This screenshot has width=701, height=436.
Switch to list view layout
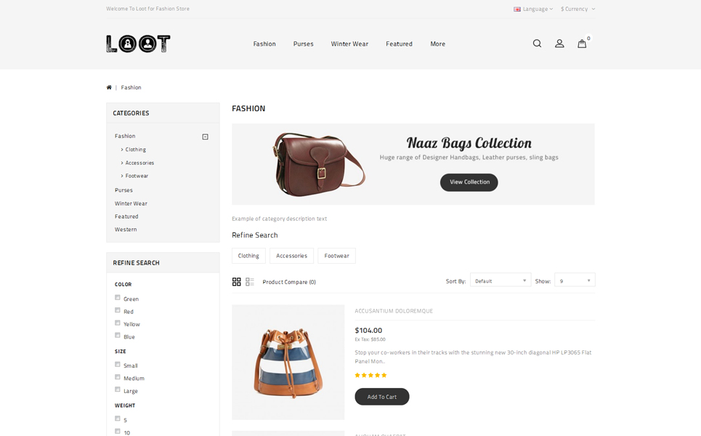249,282
